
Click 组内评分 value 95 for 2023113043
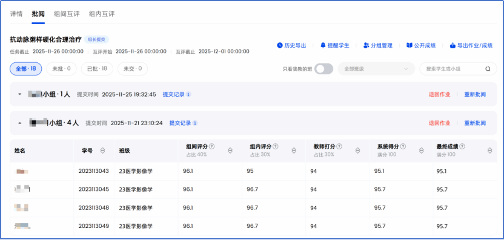coord(250,171)
